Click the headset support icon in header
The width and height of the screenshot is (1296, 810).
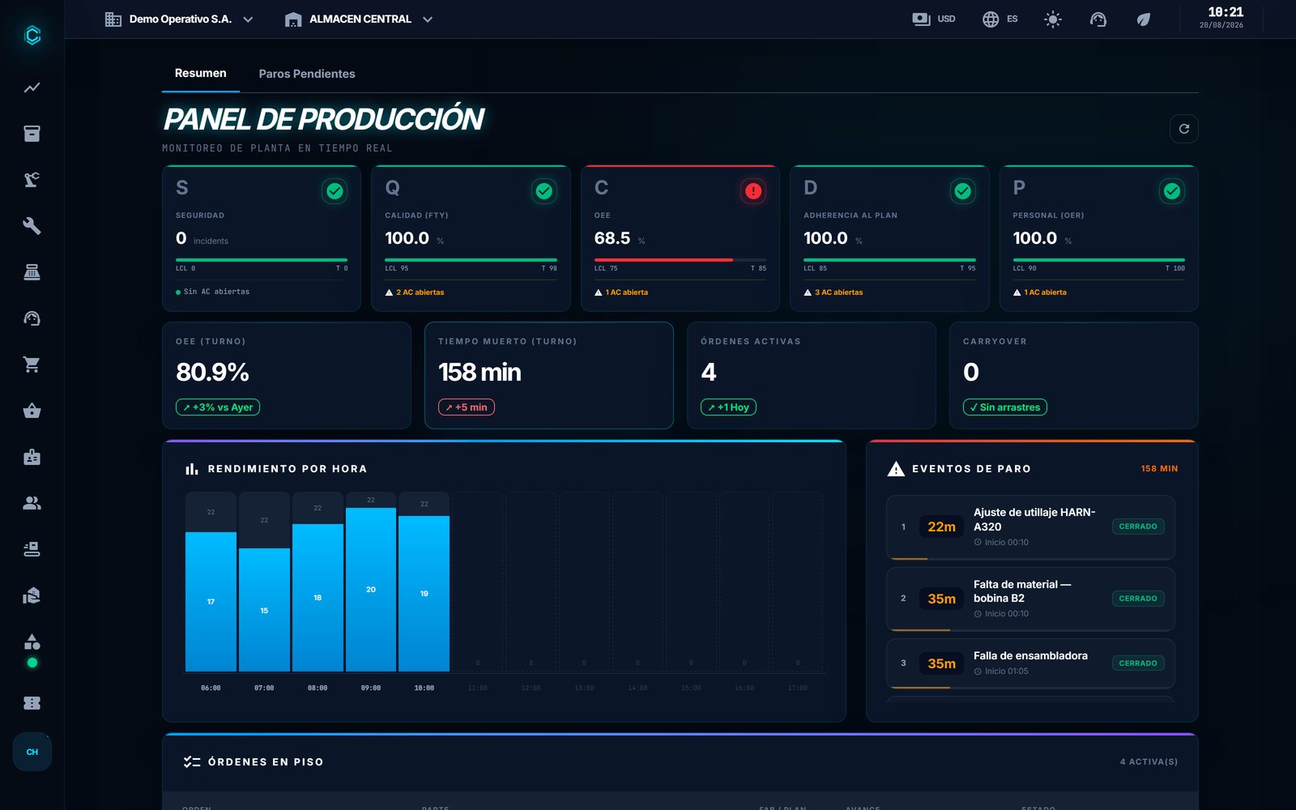[1098, 19]
